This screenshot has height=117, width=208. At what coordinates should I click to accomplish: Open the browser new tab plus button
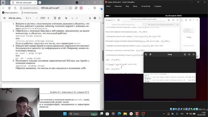40,3
